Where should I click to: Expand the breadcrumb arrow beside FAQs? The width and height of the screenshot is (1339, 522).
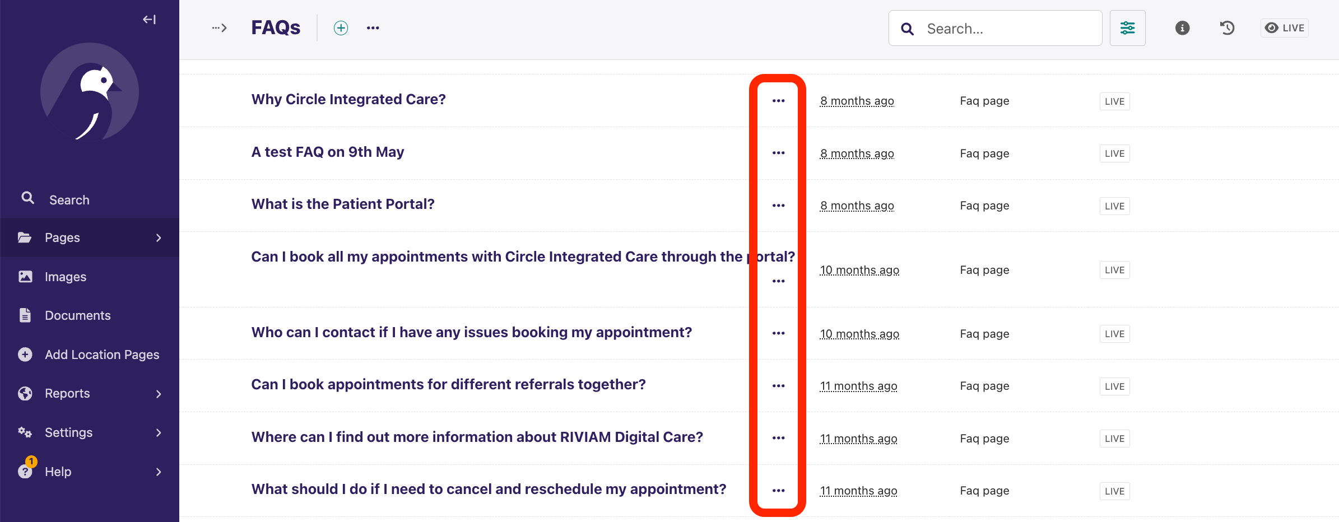(x=220, y=28)
